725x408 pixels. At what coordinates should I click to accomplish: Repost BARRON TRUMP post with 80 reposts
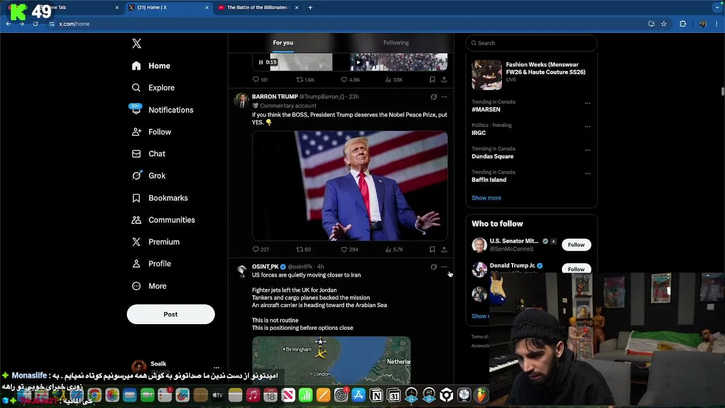pos(304,249)
